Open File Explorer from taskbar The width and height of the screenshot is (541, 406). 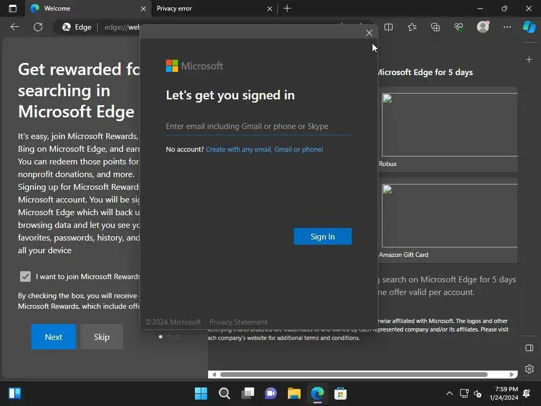click(294, 393)
